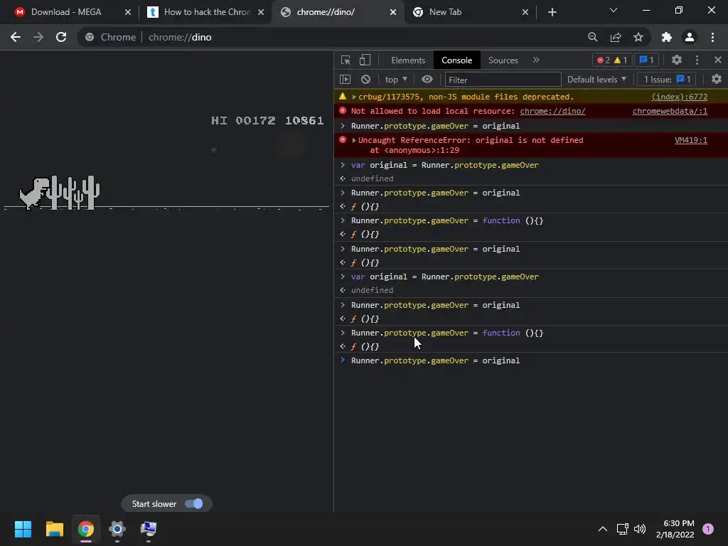This screenshot has height=546, width=728.
Task: Open the Windows Start menu
Action: [23, 529]
